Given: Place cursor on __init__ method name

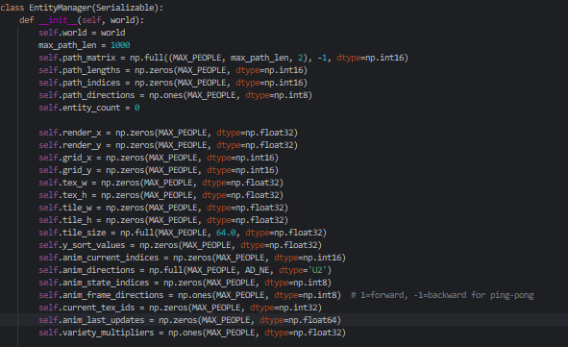Looking at the screenshot, I should click(58, 20).
